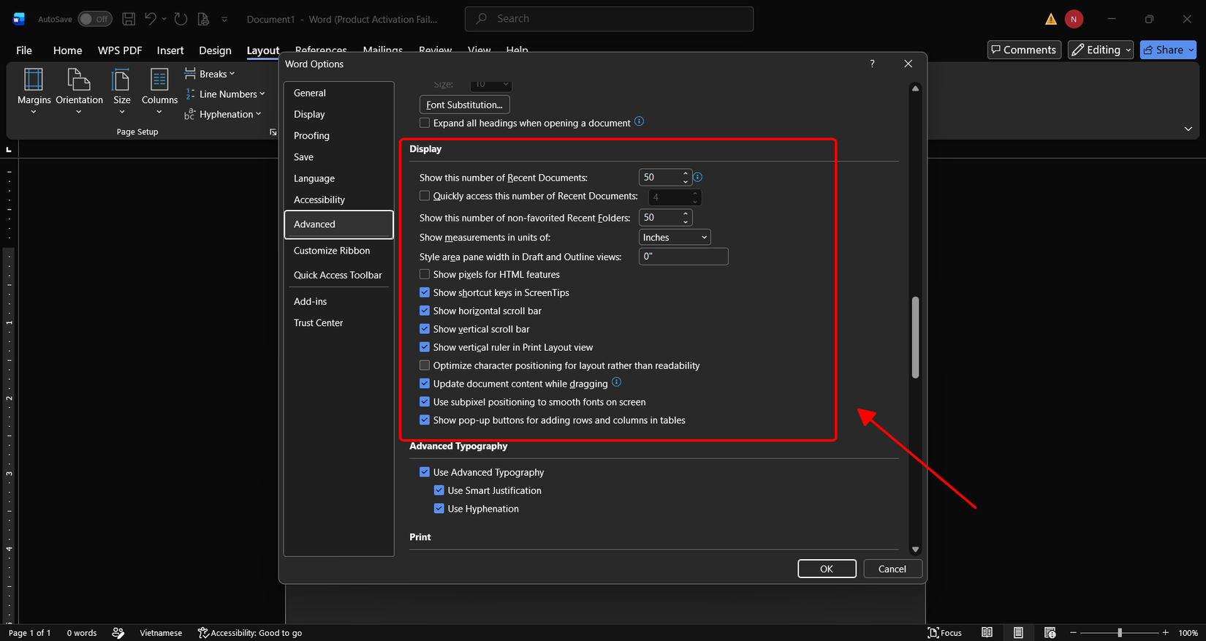Viewport: 1206px width, 641px height.
Task: Click the Redo icon in title bar
Action: [181, 19]
